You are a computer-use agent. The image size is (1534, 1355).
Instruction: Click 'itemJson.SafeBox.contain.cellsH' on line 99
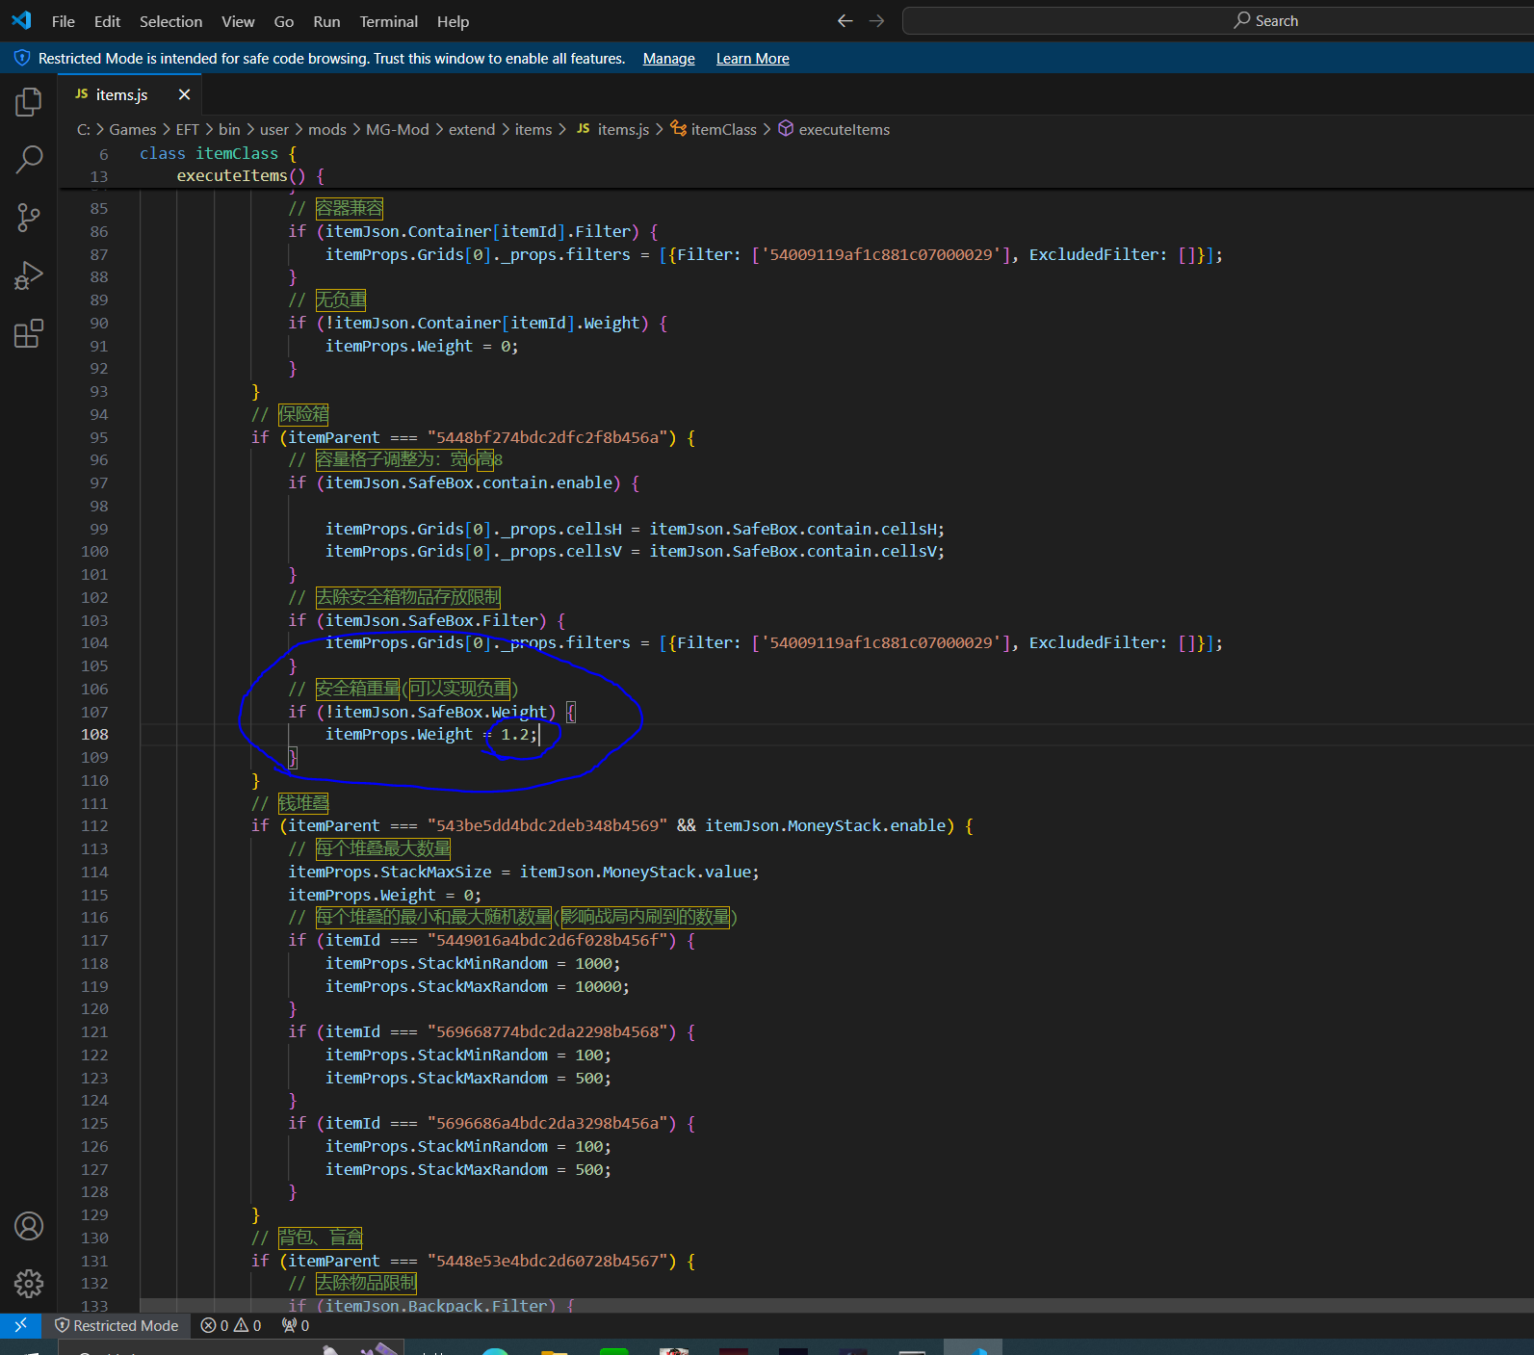pos(793,530)
